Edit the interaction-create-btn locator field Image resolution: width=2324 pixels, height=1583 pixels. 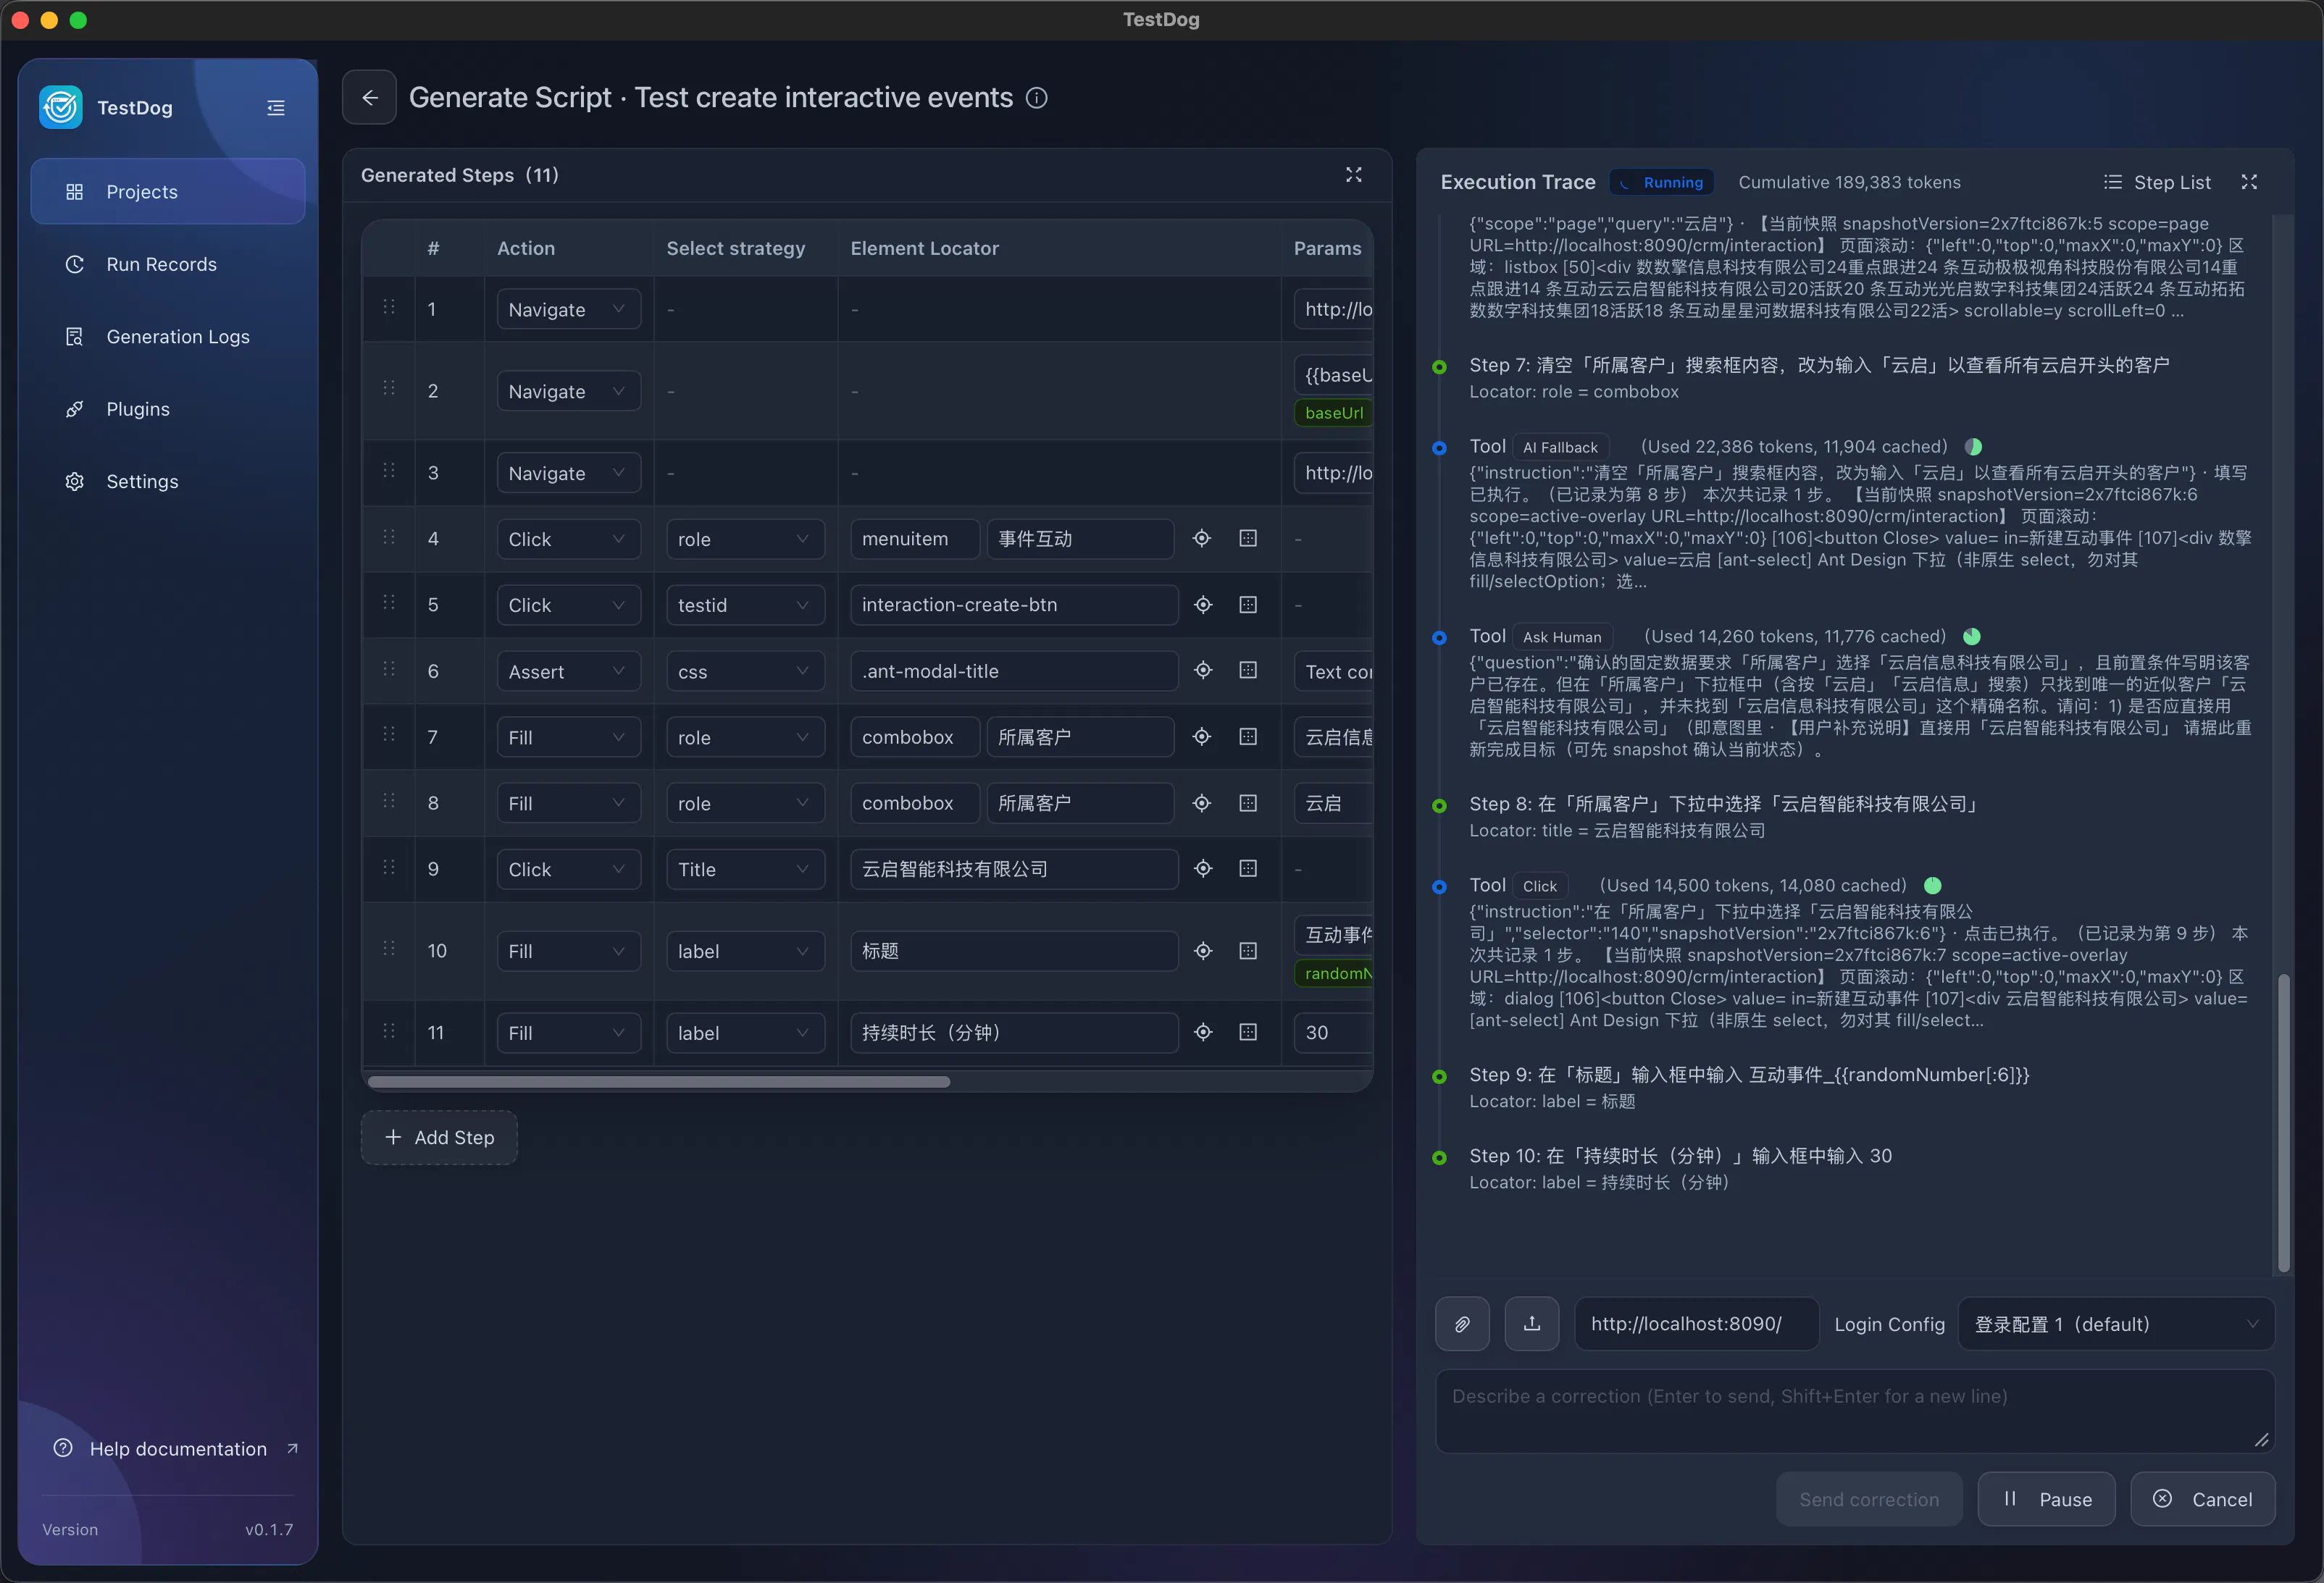(1014, 605)
